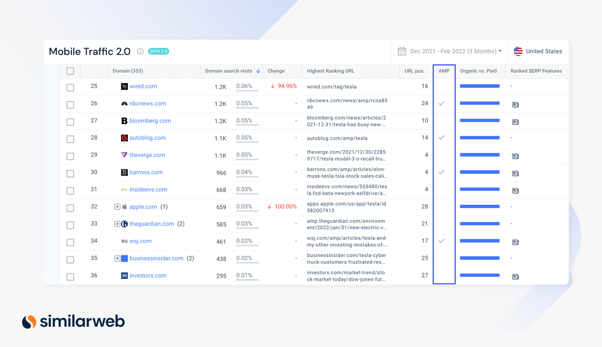Screen dimensions: 602x347
Task: Open the investors.com domain link
Action: 148,276
